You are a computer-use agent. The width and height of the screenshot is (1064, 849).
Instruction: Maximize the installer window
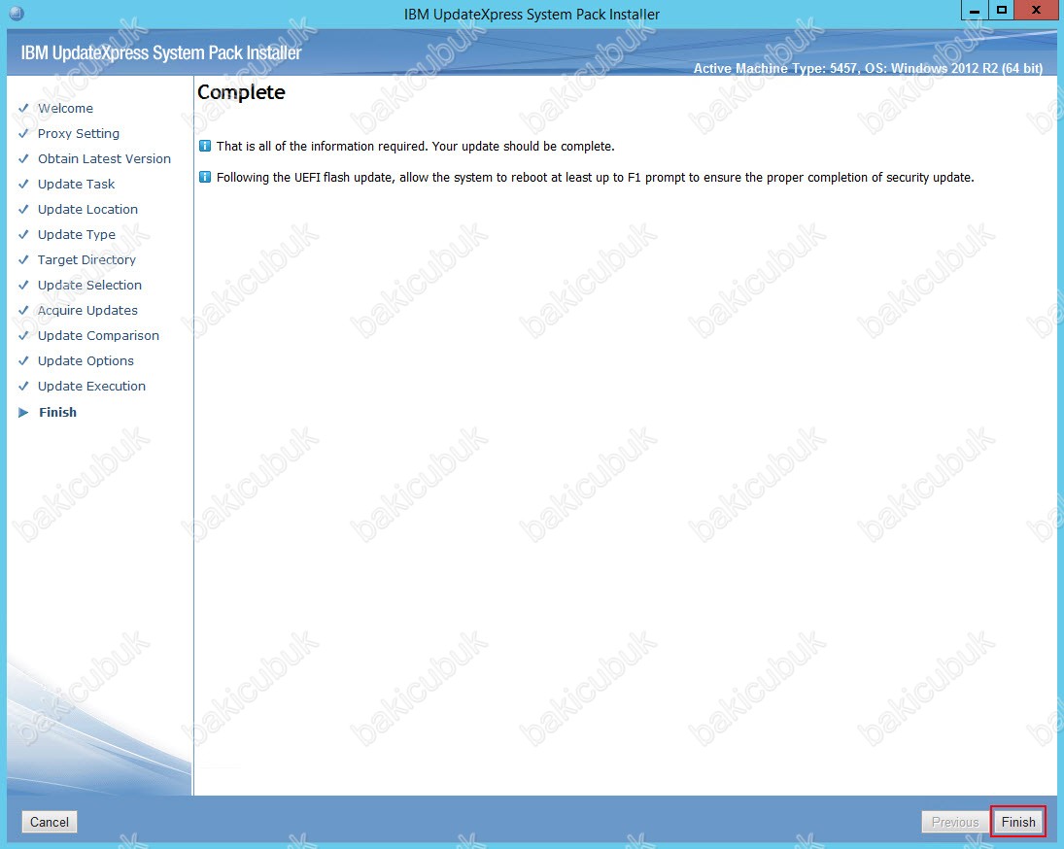tap(1002, 10)
